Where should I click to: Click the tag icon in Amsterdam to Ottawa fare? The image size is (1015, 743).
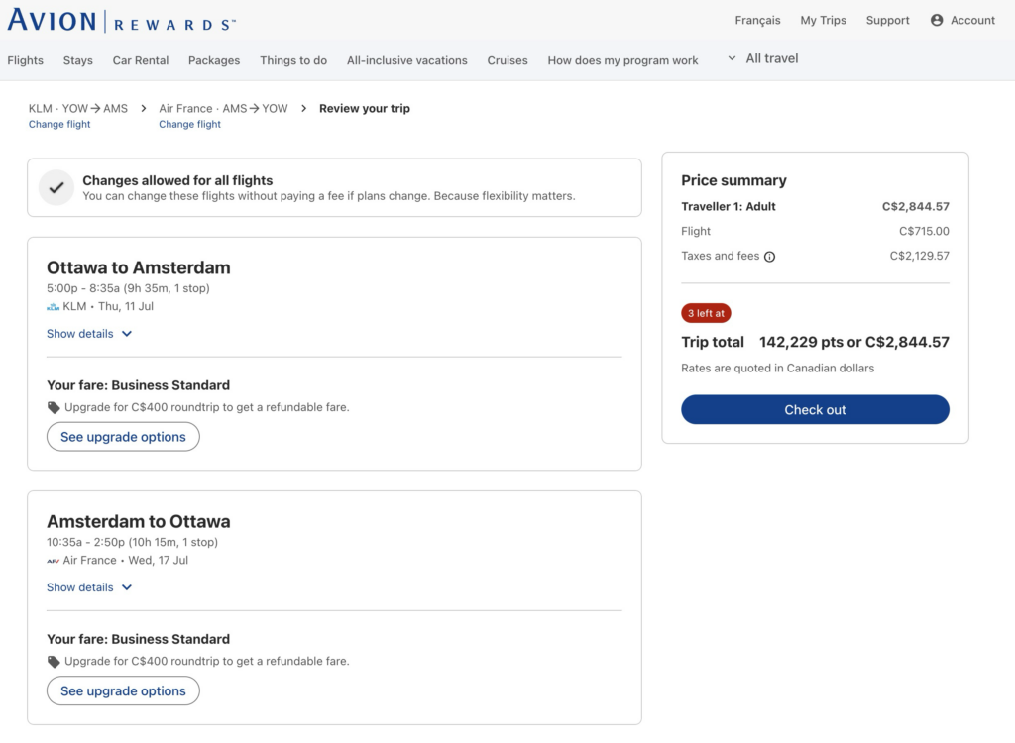click(54, 661)
